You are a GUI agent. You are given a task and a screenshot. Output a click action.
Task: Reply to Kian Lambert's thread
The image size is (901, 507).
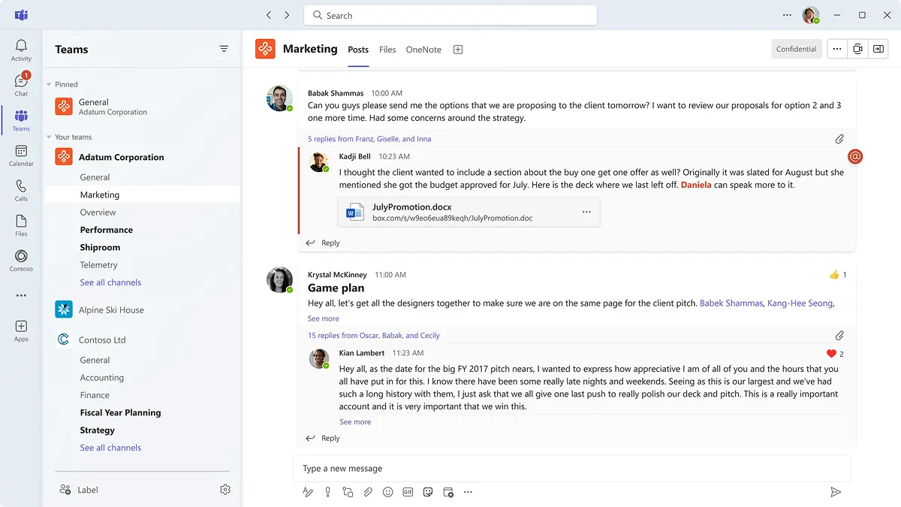point(324,438)
